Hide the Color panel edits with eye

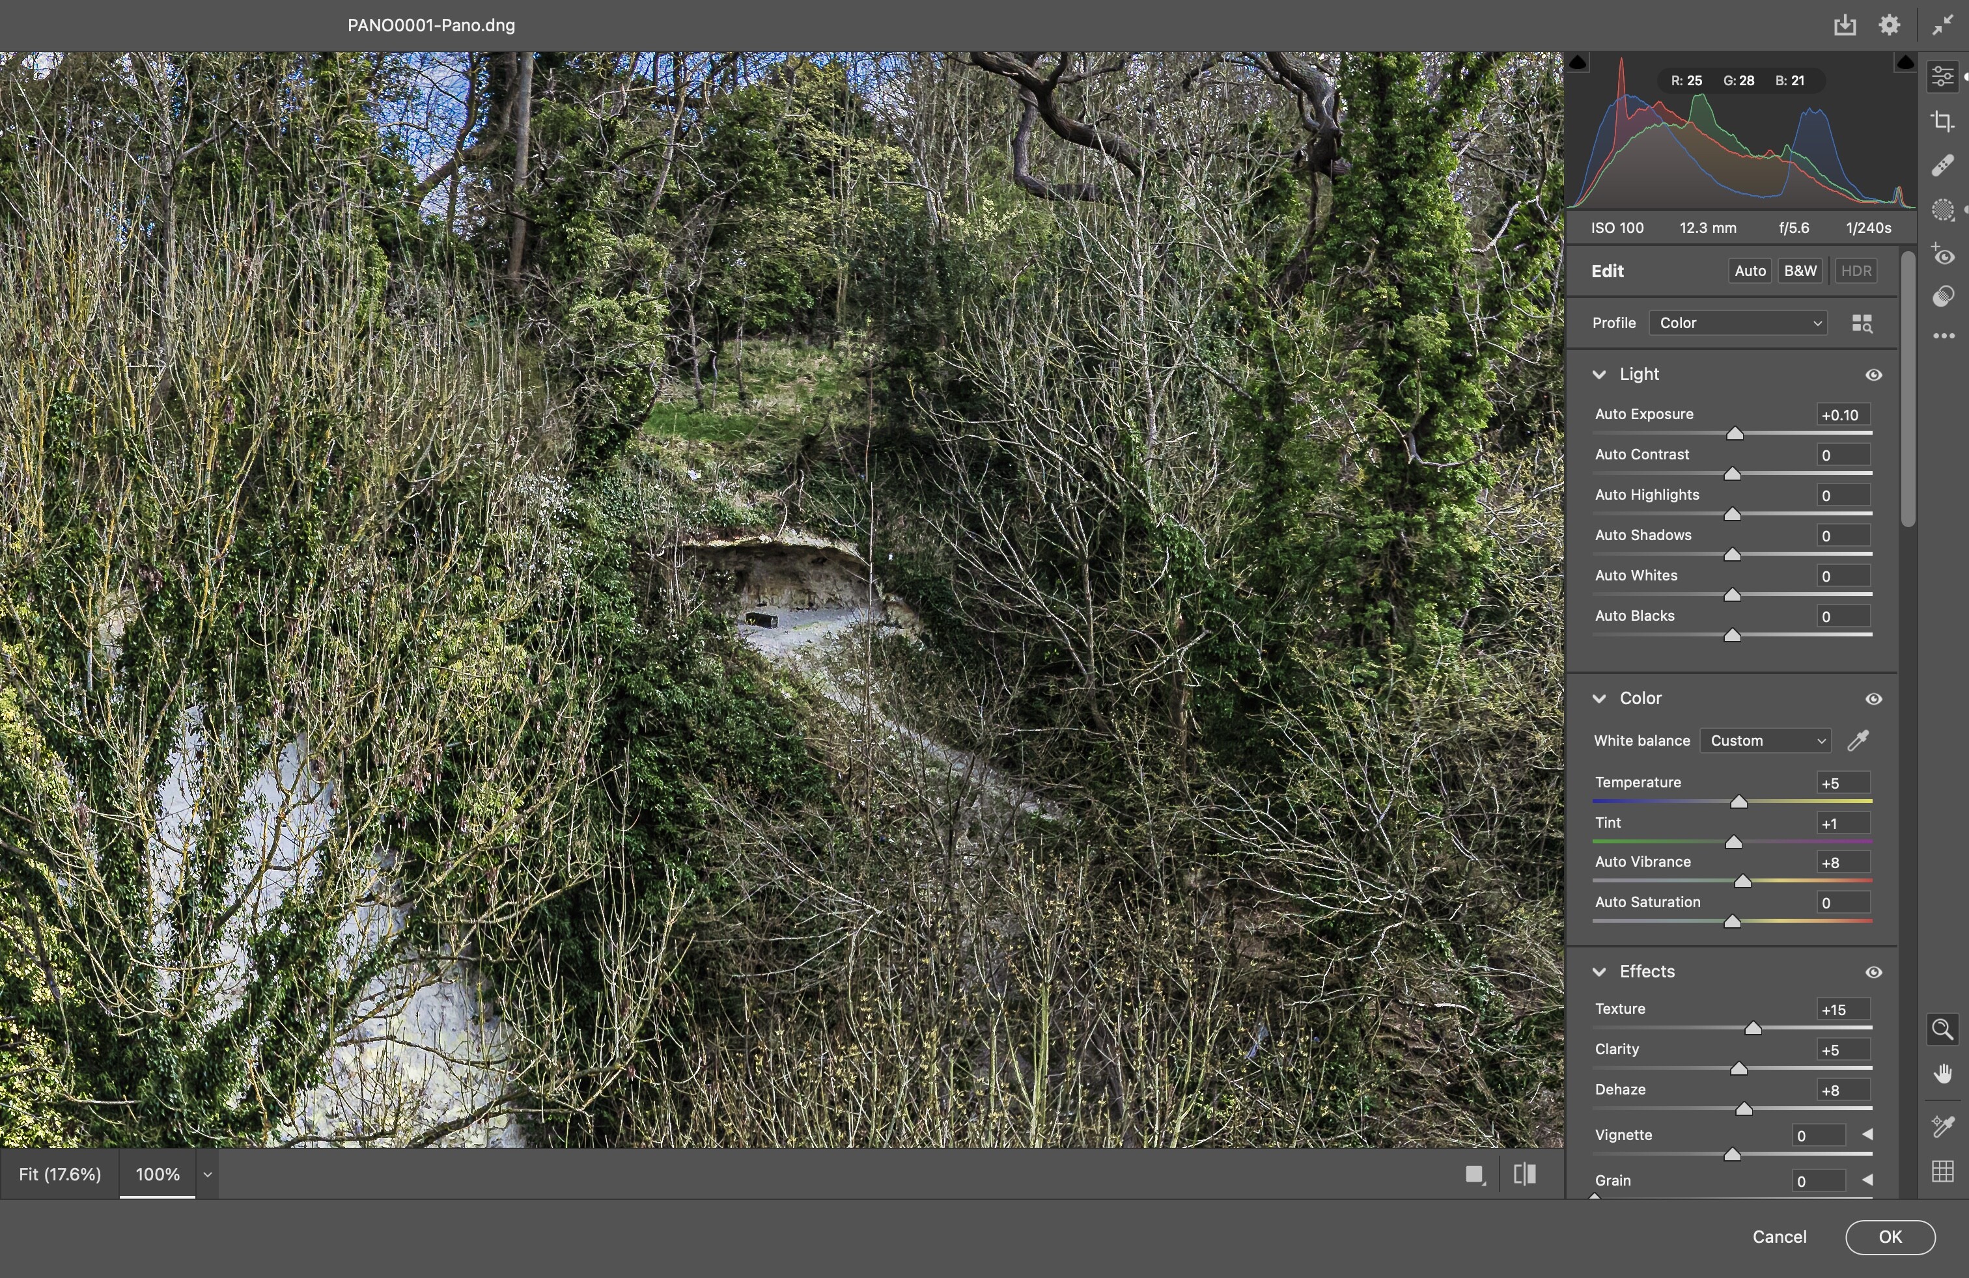tap(1874, 698)
